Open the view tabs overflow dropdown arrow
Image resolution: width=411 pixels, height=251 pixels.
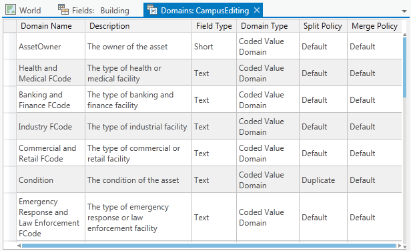[404, 11]
